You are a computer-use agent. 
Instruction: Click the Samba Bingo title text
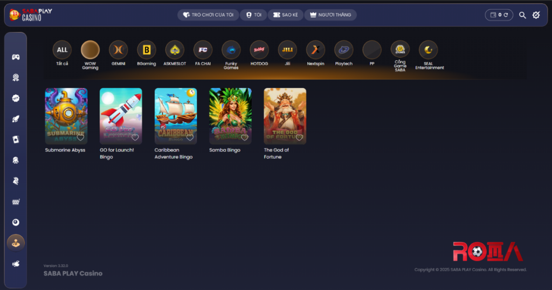[x=225, y=150]
